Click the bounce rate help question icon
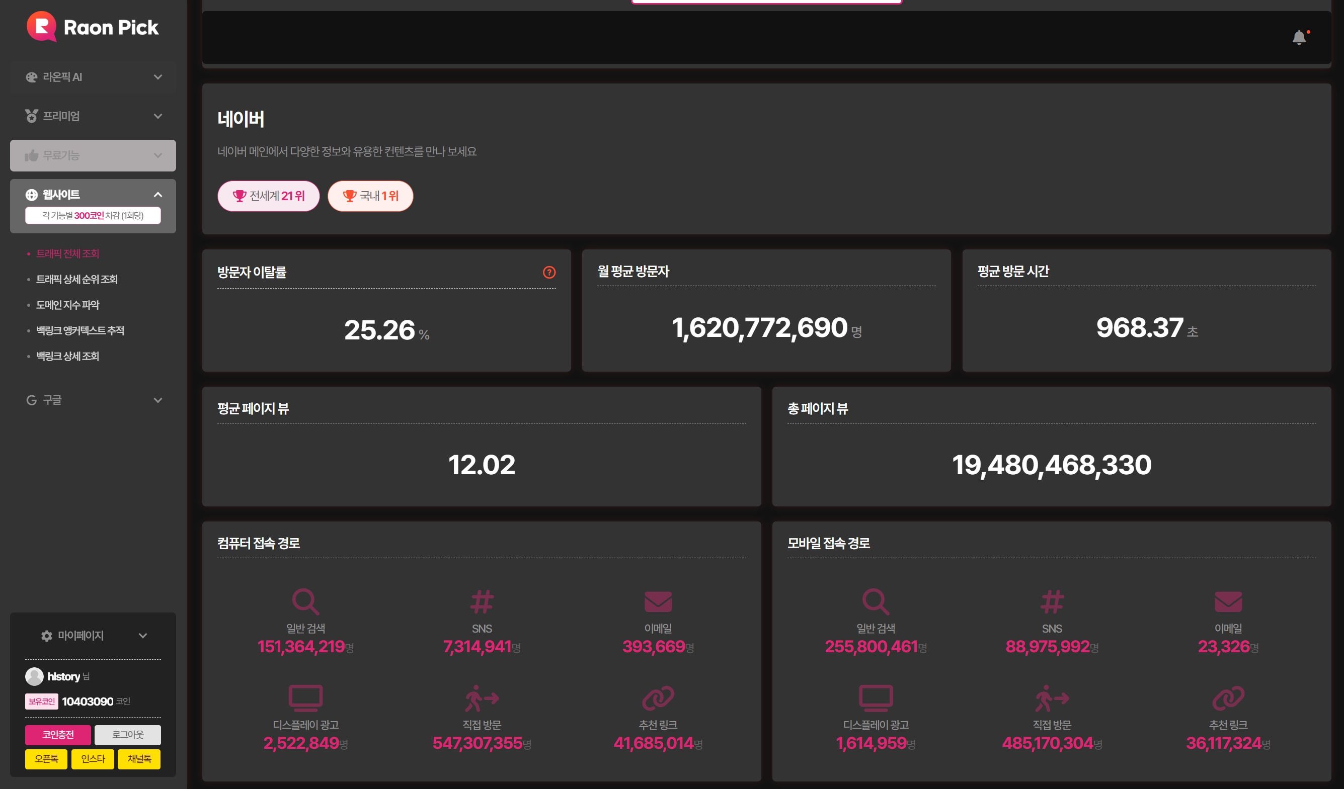The height and width of the screenshot is (789, 1344). point(549,273)
